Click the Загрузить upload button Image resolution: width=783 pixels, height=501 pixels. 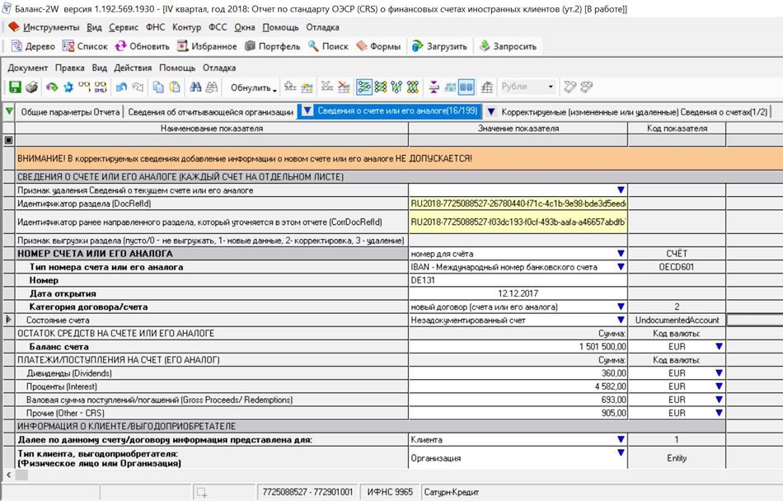point(439,46)
